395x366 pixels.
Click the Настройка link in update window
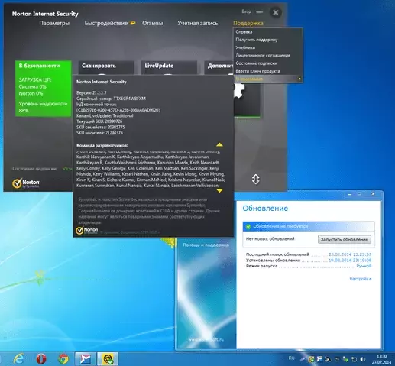[361, 279]
